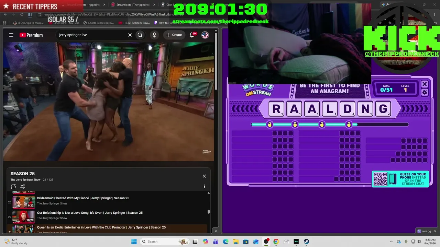Open the taskbar clock showing 8:33 AM
This screenshot has height=247, width=440.
[430, 242]
